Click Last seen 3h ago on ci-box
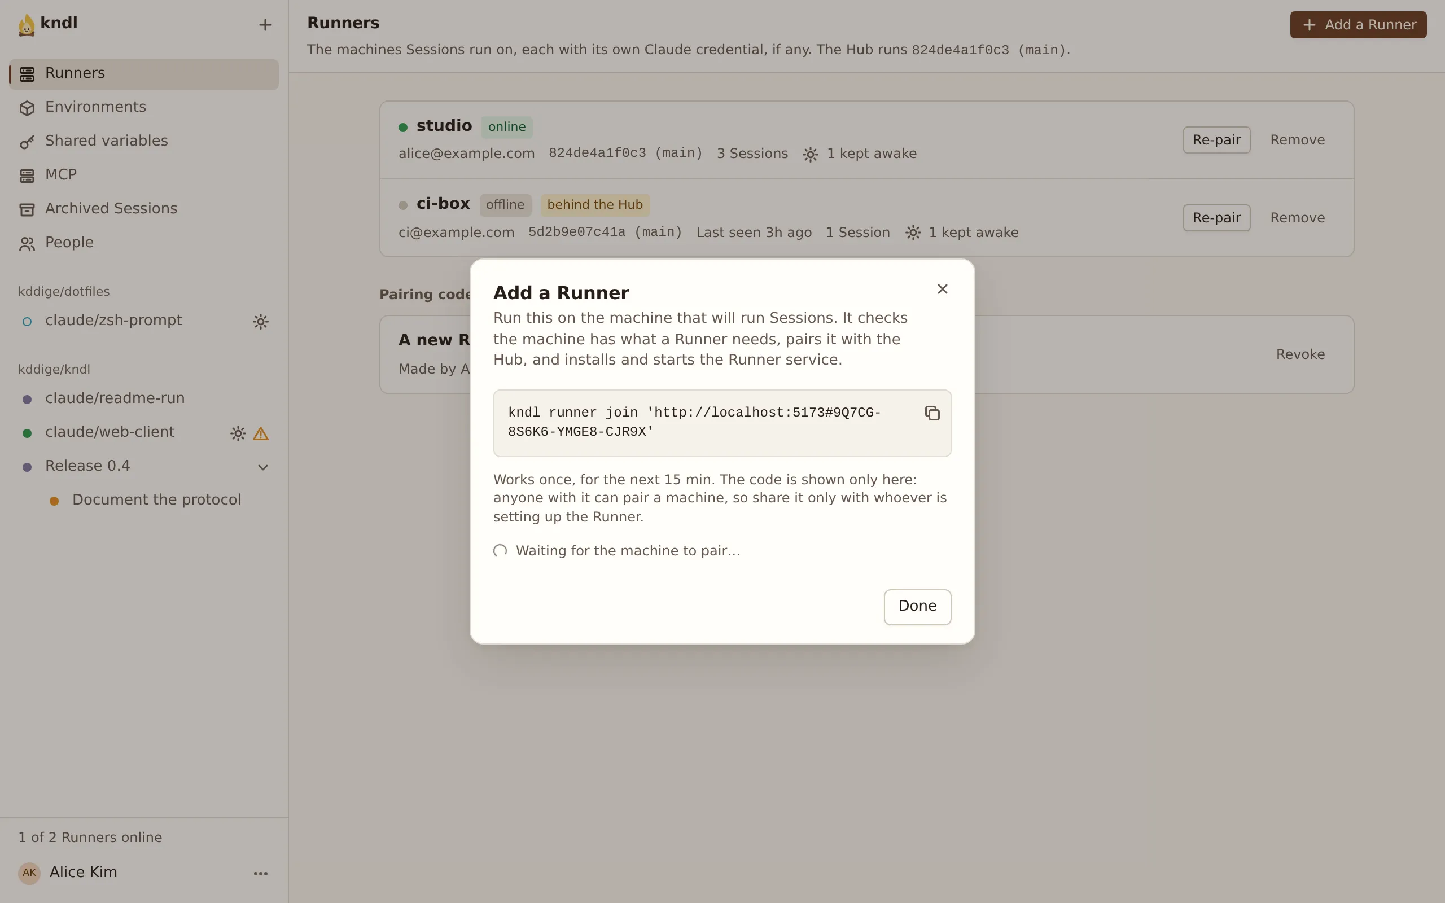Viewport: 1445px width, 903px height. click(x=754, y=233)
